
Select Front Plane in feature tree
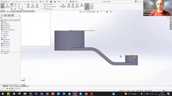tap(6, 32)
